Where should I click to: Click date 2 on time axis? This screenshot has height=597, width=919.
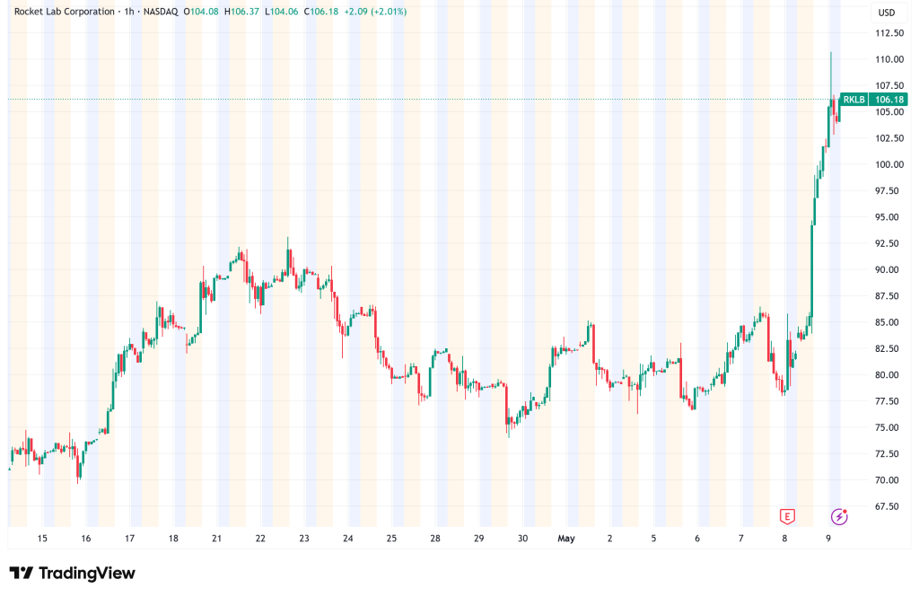tap(610, 539)
